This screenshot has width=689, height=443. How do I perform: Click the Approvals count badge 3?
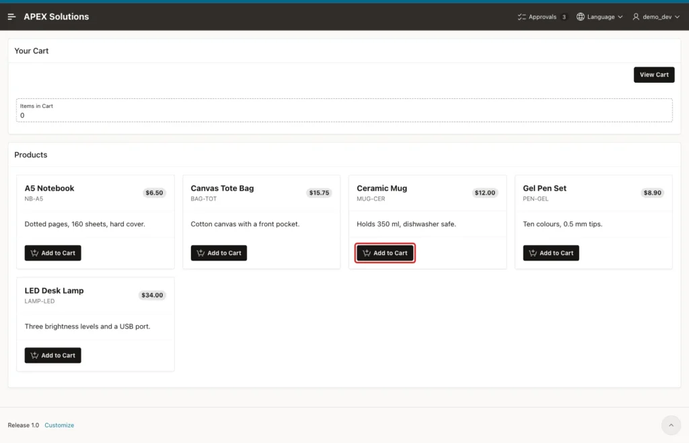tap(564, 17)
